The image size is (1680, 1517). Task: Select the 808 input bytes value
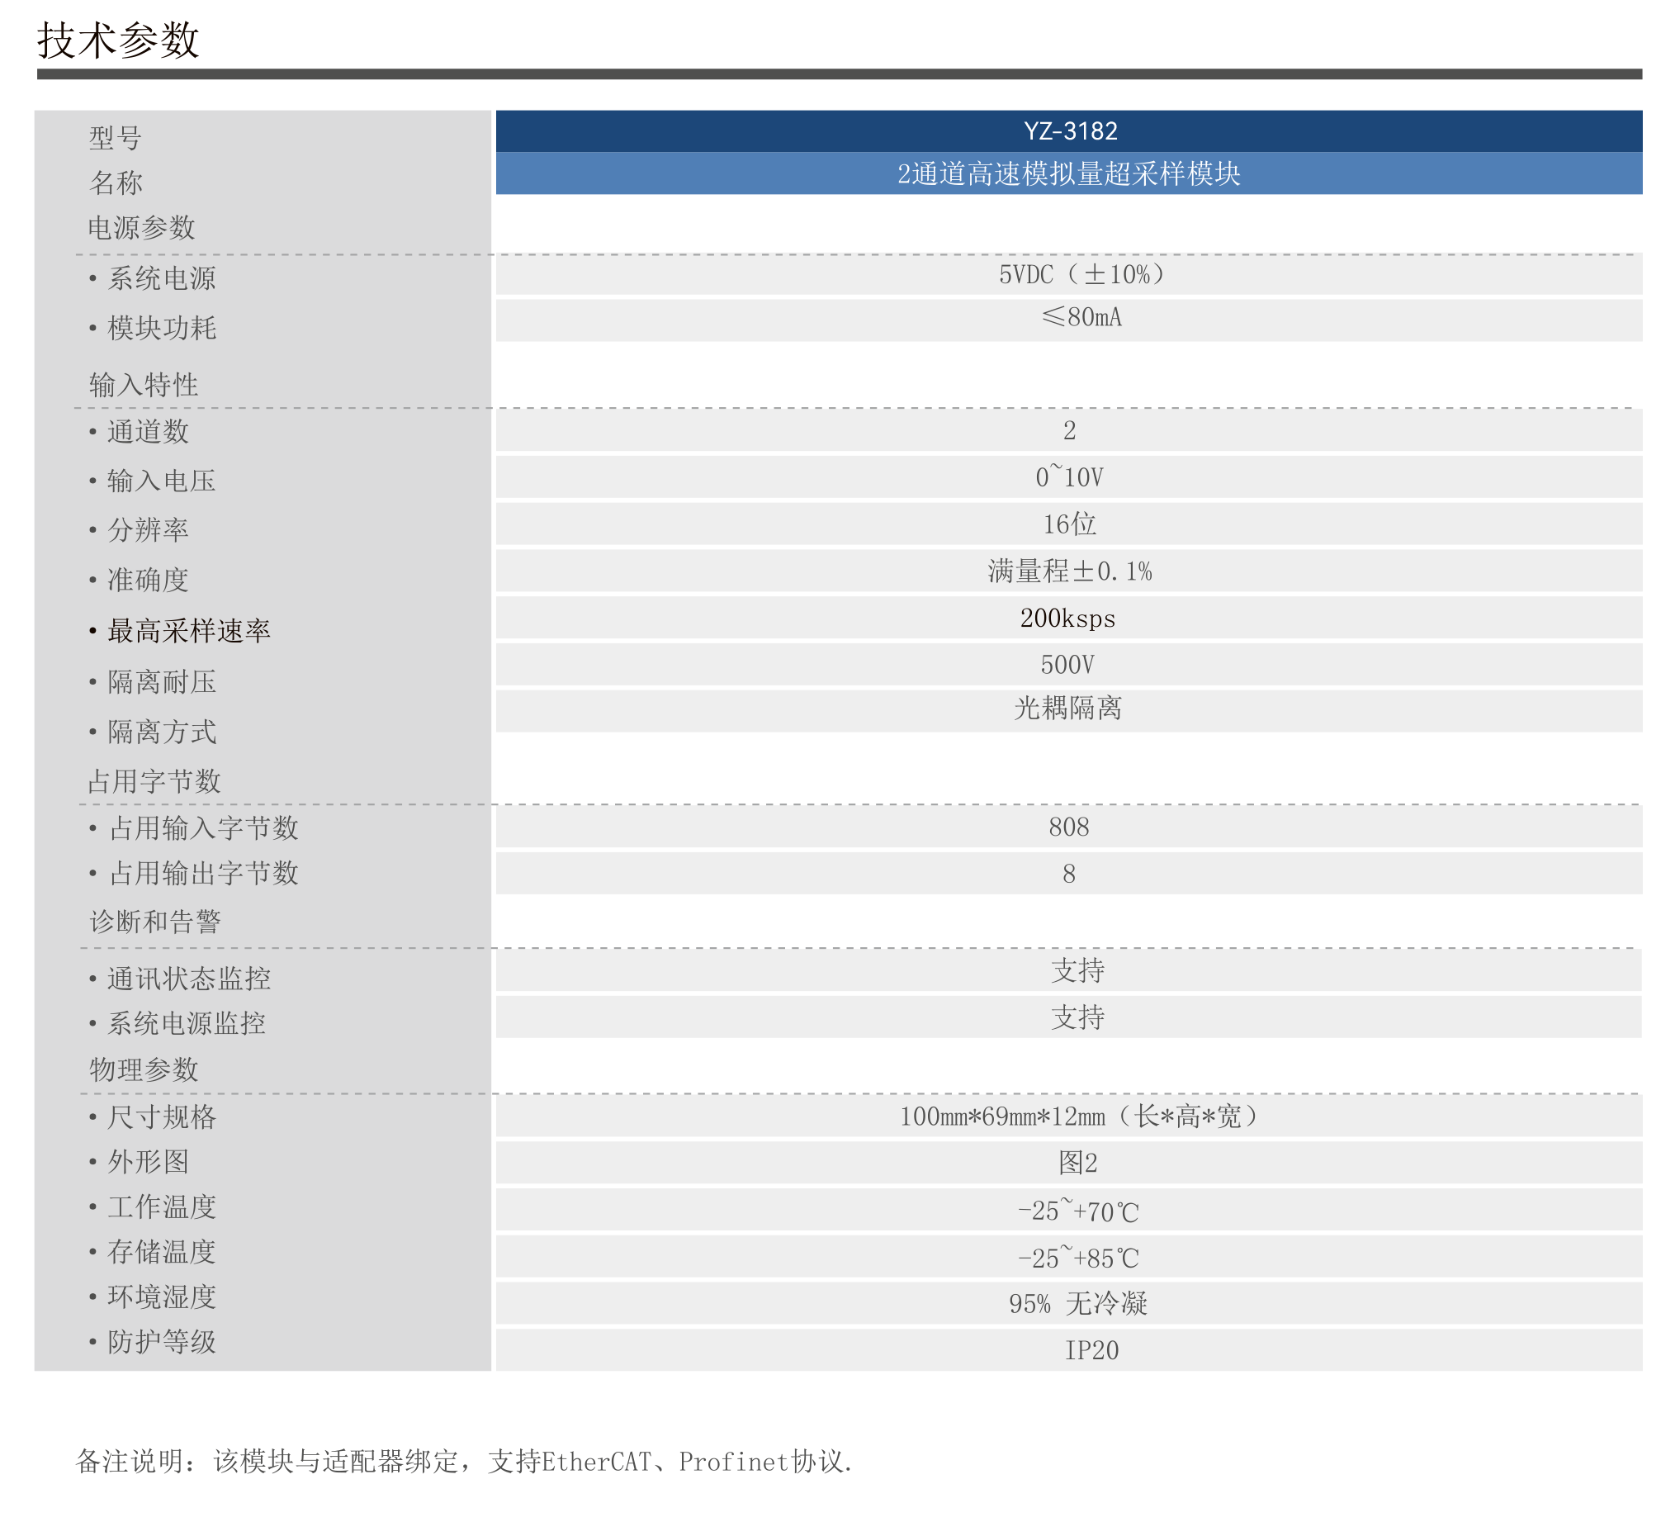tap(1069, 827)
